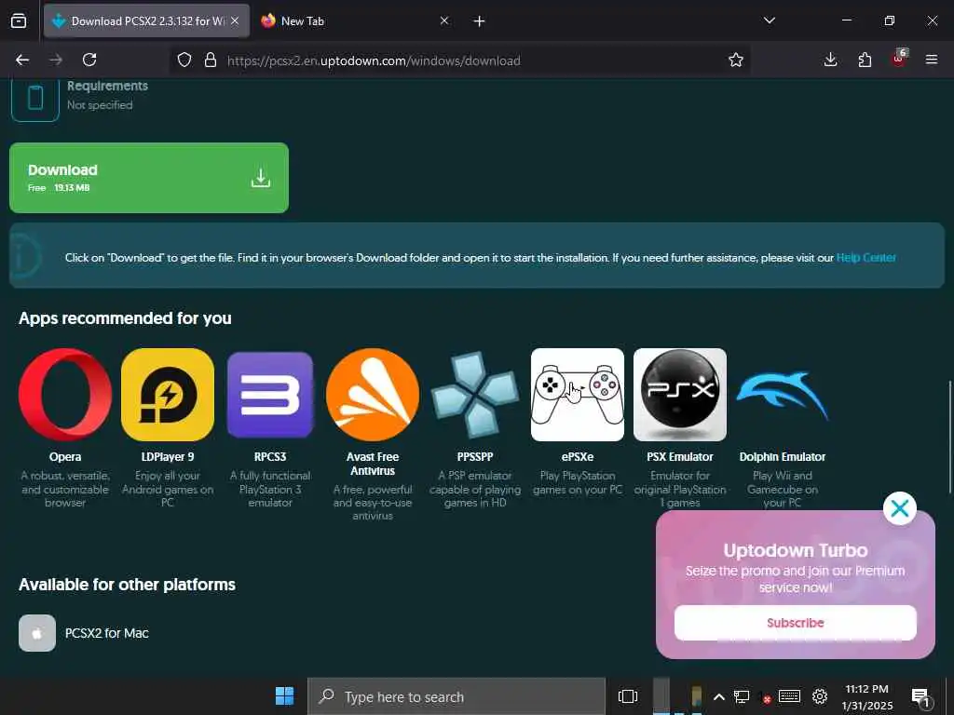This screenshot has height=715, width=954.
Task: Close the Uptodown Turbo promo popup
Action: (x=900, y=508)
